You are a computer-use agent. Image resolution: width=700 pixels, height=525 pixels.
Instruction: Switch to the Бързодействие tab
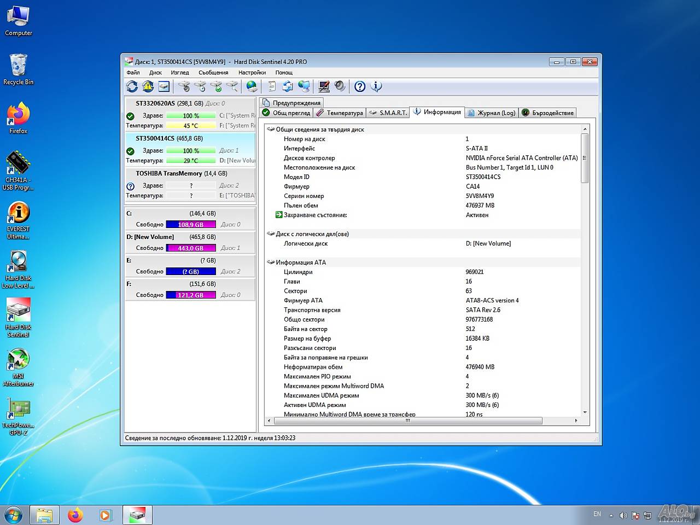click(x=547, y=113)
